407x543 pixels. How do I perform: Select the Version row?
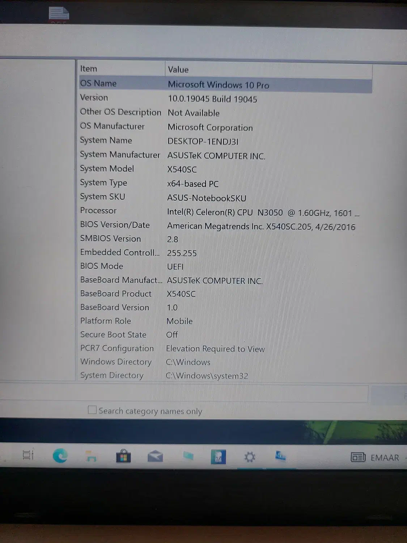(x=225, y=98)
